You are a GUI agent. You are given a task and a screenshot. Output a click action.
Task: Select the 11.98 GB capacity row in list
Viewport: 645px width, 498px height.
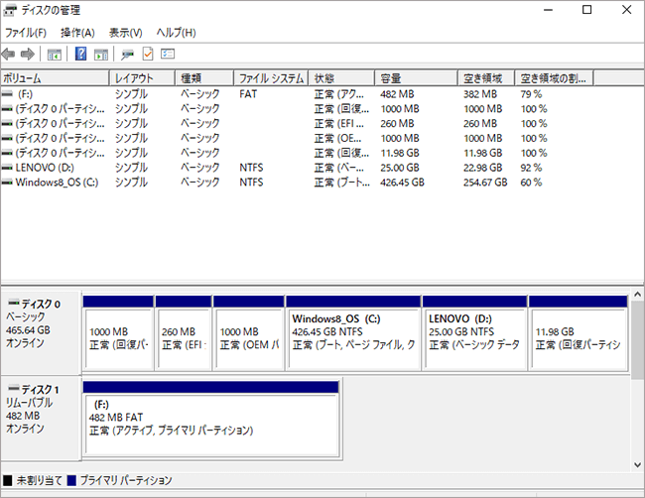click(296, 153)
